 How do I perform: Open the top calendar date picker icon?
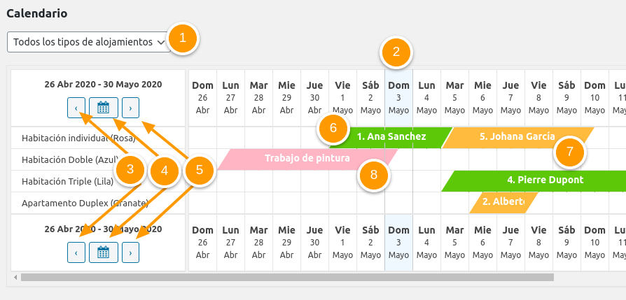(104, 108)
